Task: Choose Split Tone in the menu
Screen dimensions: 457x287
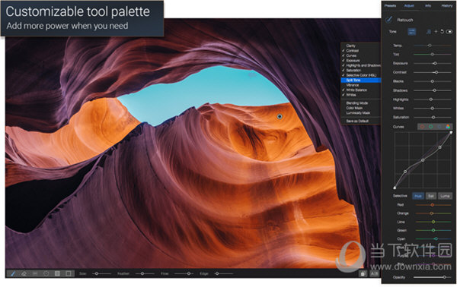Action: 361,80
